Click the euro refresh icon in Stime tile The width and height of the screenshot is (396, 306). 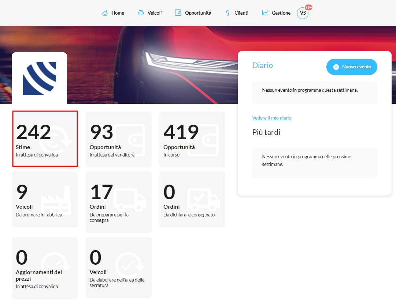[x=56, y=140]
